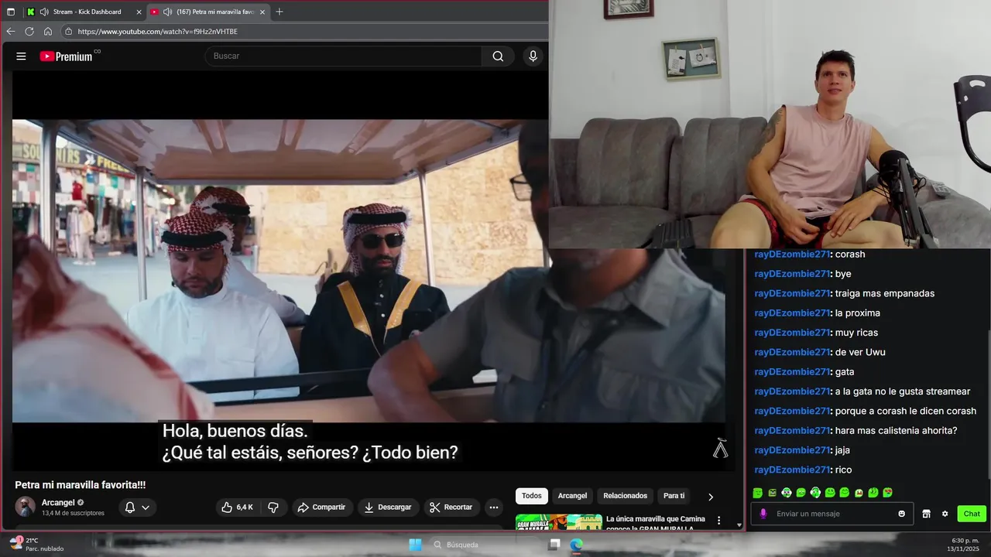This screenshot has height=557, width=991.
Task: Send message with green Chat button
Action: [972, 514]
